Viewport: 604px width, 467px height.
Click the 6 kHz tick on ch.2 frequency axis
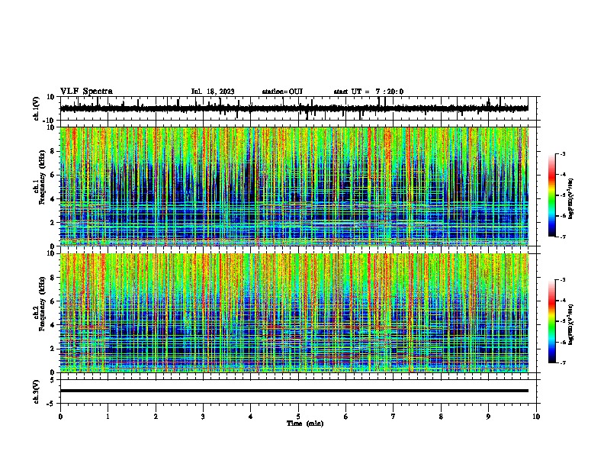[x=53, y=301]
